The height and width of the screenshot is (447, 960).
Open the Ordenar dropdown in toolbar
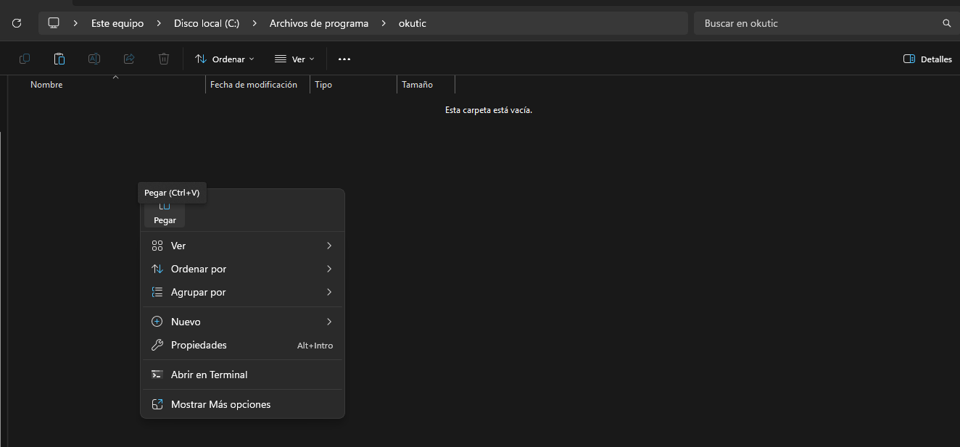click(225, 59)
